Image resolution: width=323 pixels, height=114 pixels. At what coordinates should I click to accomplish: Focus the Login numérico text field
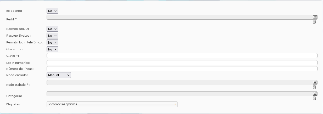pyautogui.click(x=182, y=63)
